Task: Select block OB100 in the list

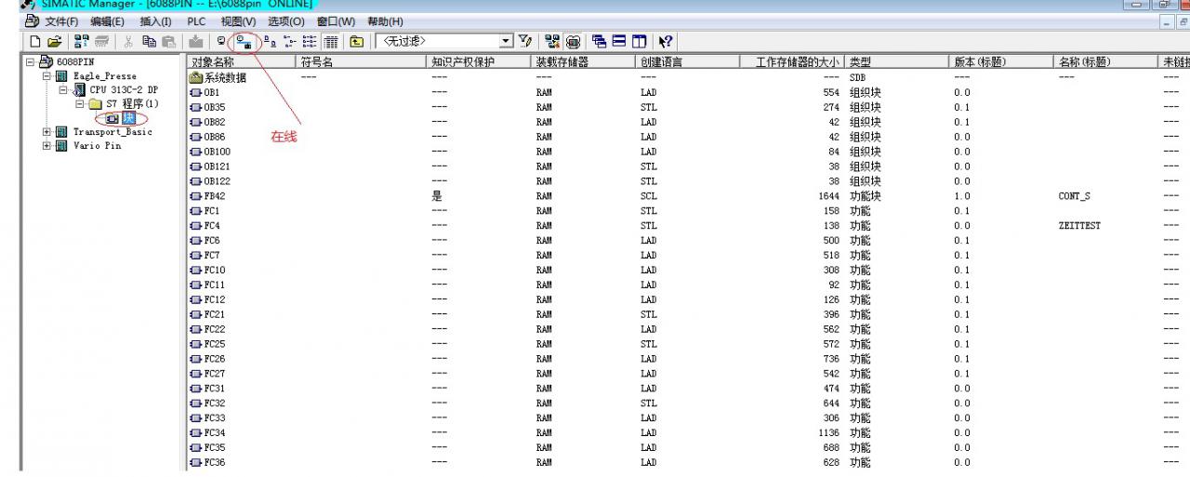Action: (212, 152)
